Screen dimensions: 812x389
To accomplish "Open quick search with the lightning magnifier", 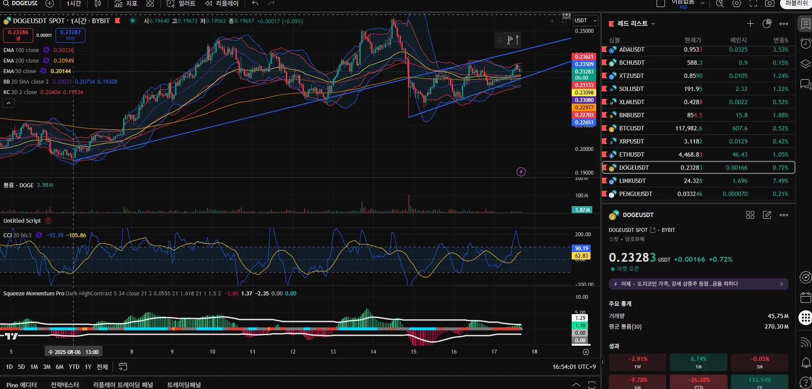I will pyautogui.click(x=720, y=4).
